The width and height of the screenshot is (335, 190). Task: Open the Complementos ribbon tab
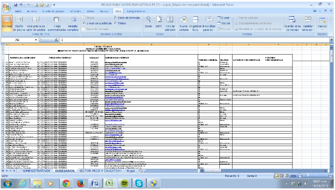click(136, 11)
